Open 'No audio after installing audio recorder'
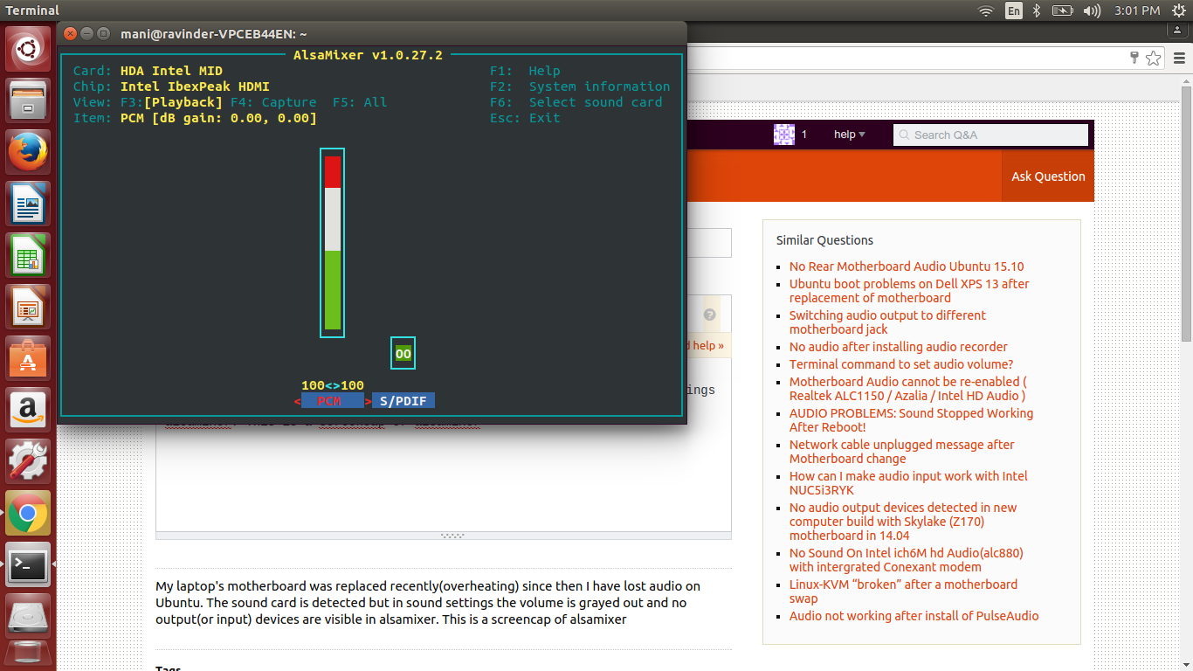Screen dimensions: 1193x671 point(899,347)
